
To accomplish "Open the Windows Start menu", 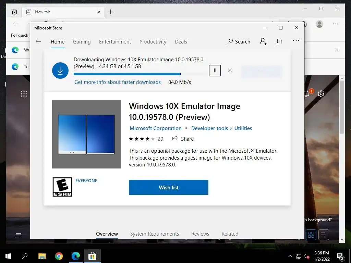I will (x=8, y=256).
